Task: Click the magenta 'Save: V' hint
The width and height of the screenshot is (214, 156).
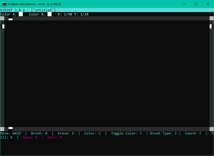Action: pos(30,138)
